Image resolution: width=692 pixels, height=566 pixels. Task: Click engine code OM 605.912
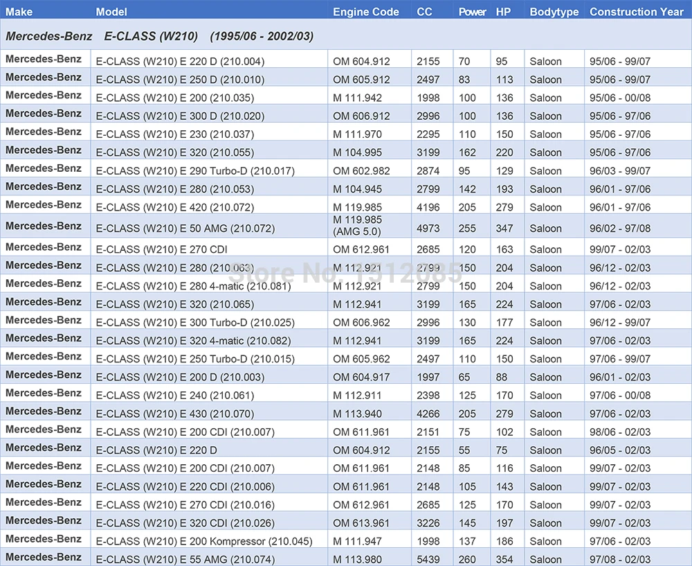pos(361,80)
